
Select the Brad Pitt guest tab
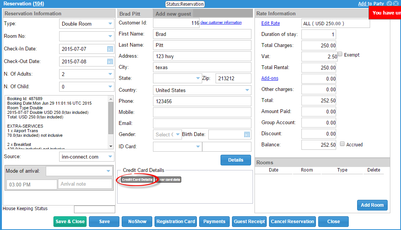[130, 14]
